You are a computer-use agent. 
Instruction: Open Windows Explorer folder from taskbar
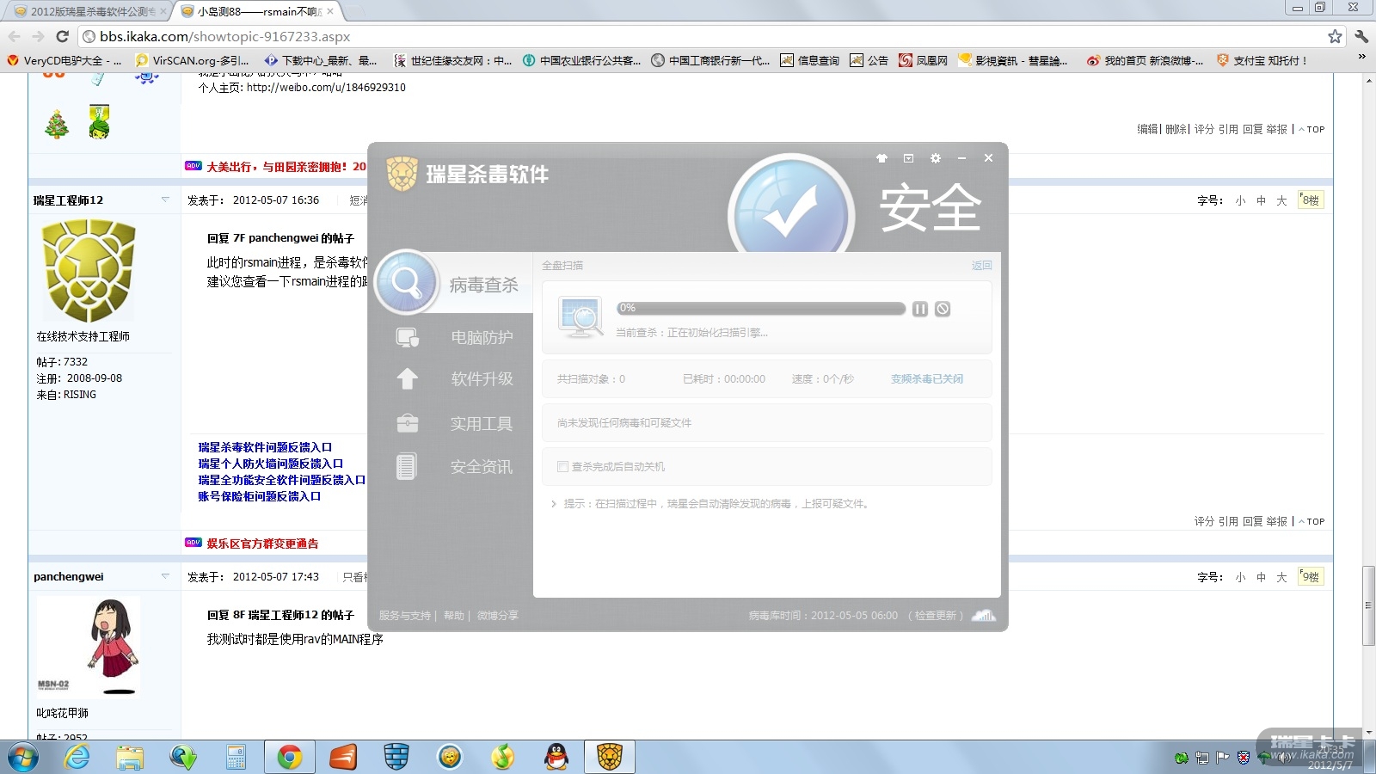[x=130, y=757]
